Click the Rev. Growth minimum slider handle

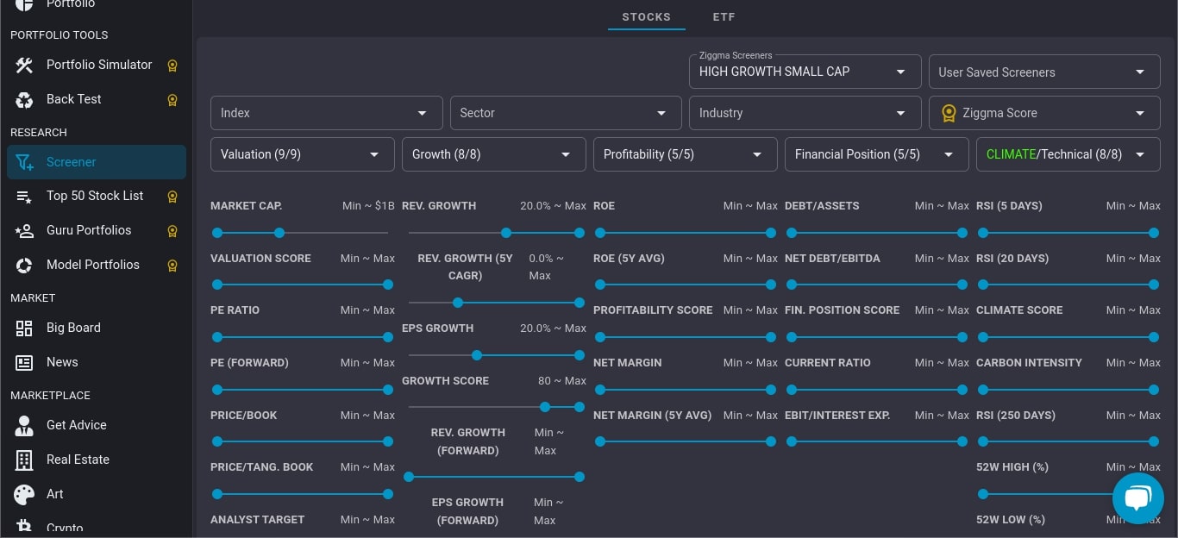[506, 233]
